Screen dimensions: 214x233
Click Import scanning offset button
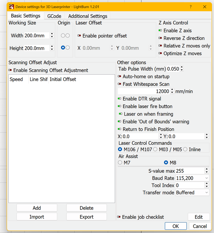(37, 217)
